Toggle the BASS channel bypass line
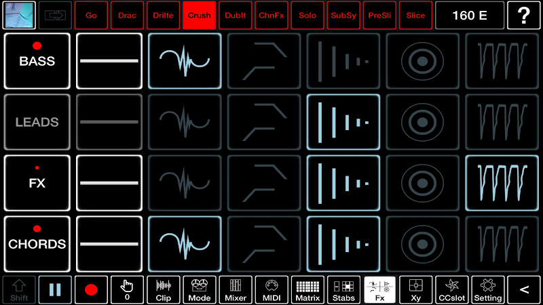 pyautogui.click(x=109, y=61)
